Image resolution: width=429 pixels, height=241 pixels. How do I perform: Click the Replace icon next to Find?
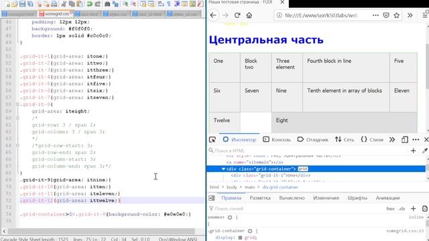(x=115, y=4)
